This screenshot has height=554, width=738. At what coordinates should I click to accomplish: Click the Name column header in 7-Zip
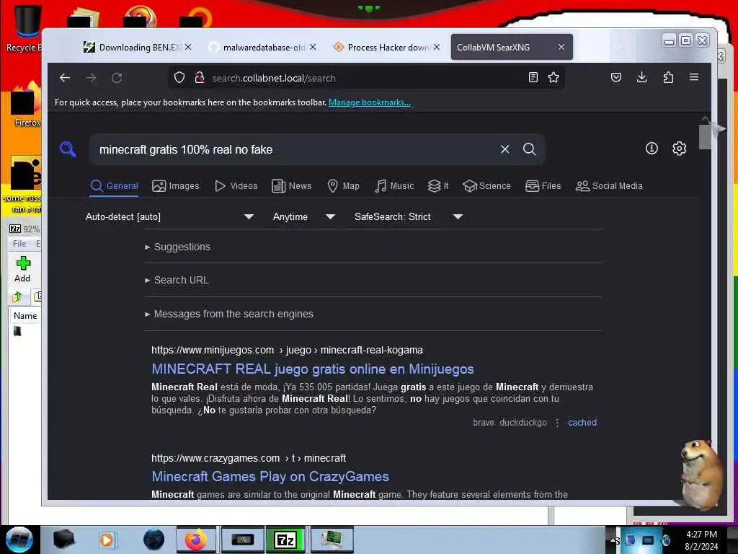(25, 316)
